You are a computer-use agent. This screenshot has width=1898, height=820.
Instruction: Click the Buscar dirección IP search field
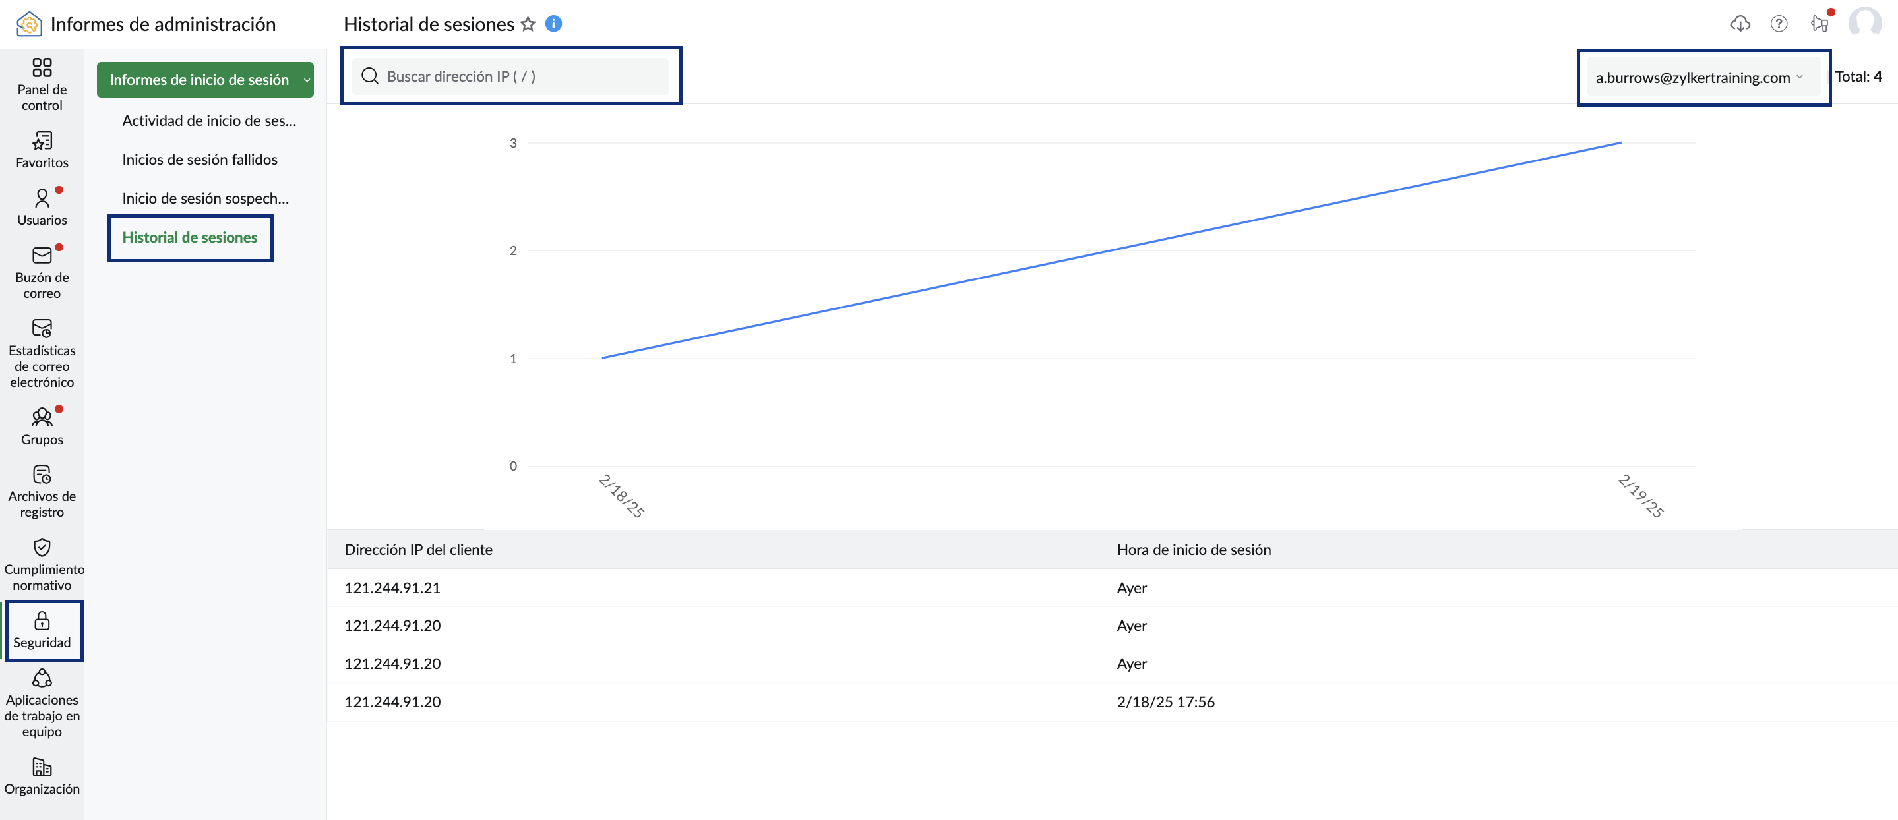(510, 76)
